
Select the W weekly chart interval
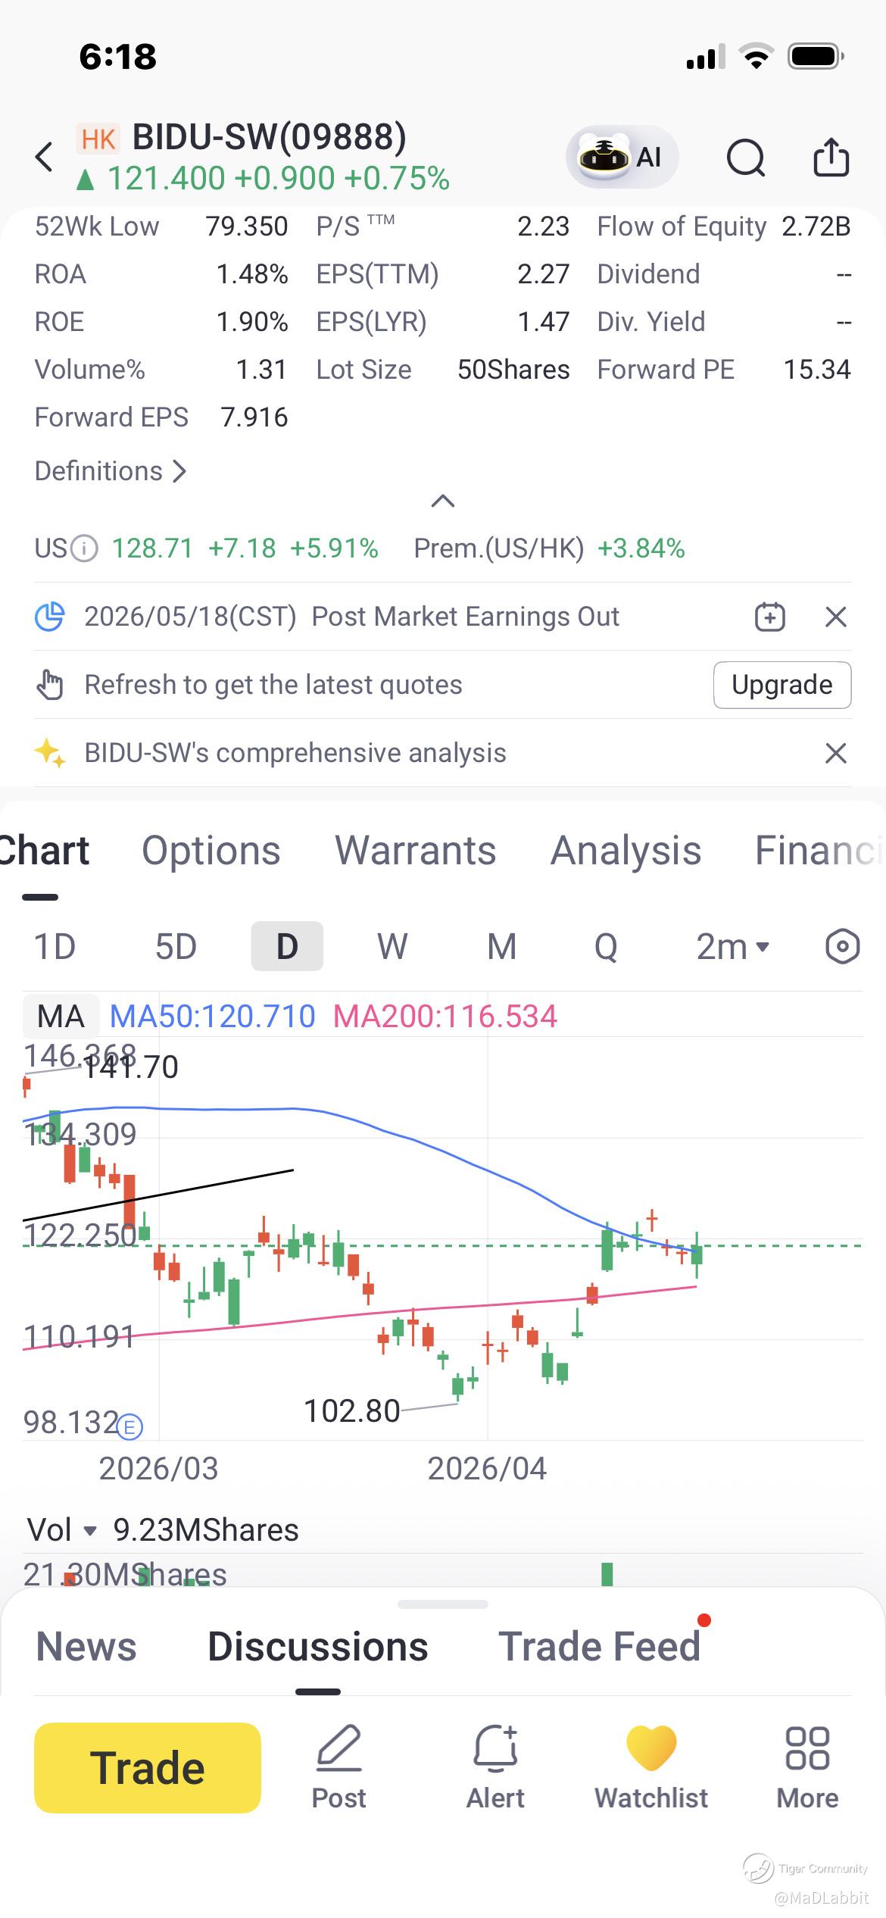point(392,946)
